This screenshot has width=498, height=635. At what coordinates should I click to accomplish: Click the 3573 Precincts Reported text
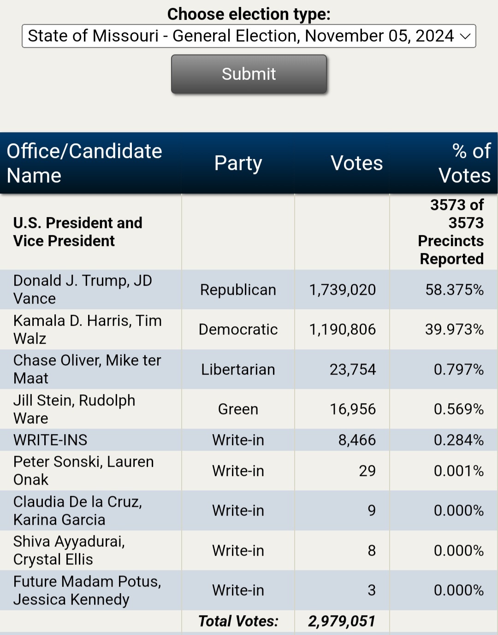(x=451, y=232)
